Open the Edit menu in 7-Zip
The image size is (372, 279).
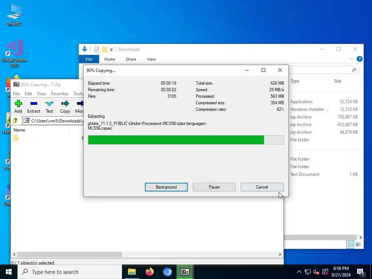28,93
